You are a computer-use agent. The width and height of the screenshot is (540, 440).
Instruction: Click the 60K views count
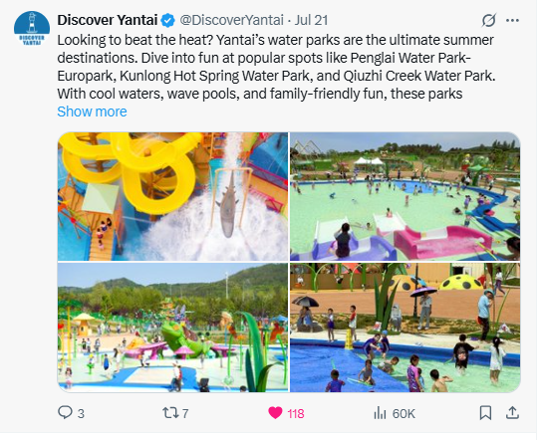[404, 413]
